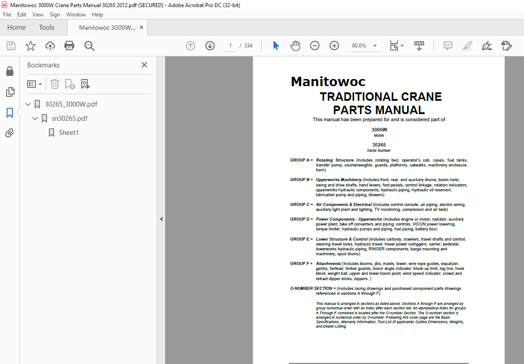Open the View menu
The image size is (524, 364).
pyautogui.click(x=38, y=15)
